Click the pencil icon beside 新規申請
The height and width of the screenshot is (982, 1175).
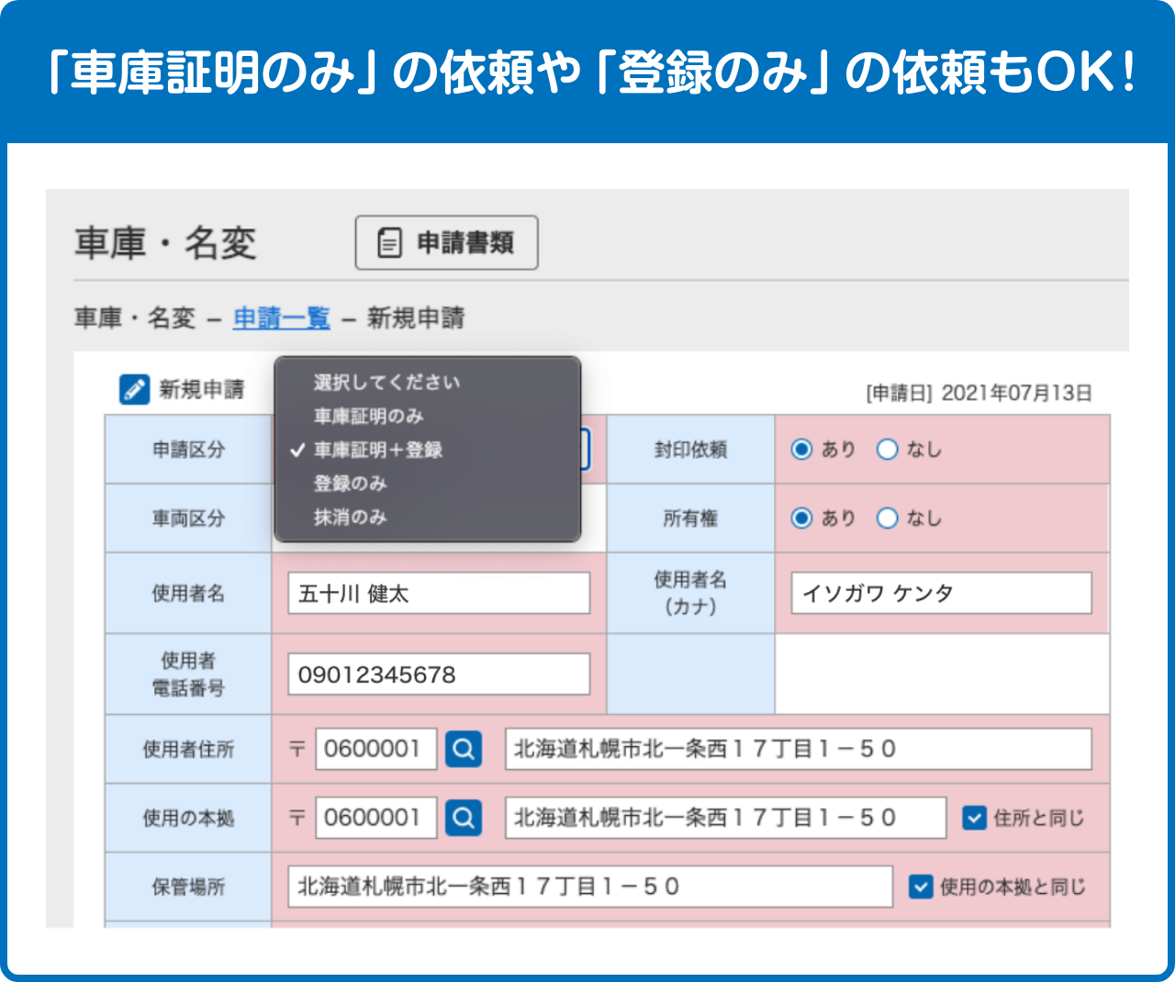pos(134,389)
